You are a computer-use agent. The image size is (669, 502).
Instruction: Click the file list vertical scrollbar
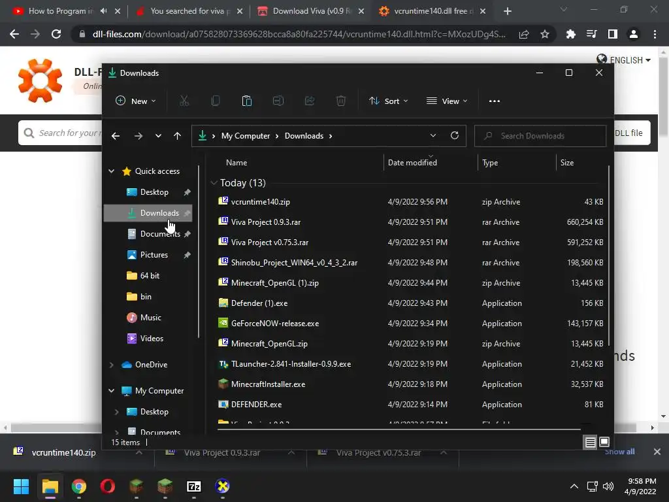(x=609, y=256)
